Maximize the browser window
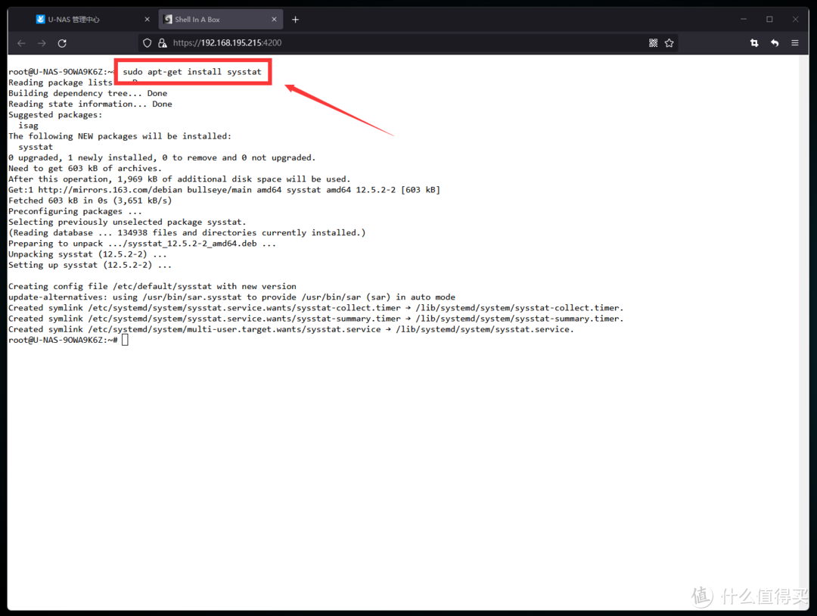The image size is (817, 616). [x=769, y=19]
